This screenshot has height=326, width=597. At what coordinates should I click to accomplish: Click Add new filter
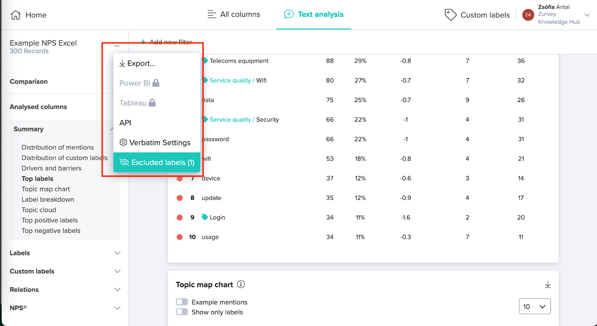[166, 42]
